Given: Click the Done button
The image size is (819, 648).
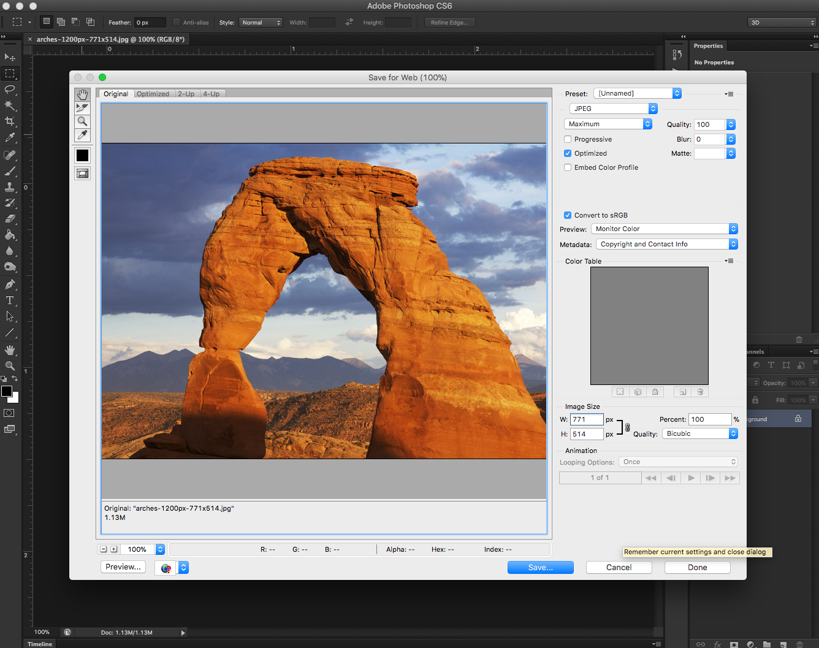Looking at the screenshot, I should tap(698, 568).
